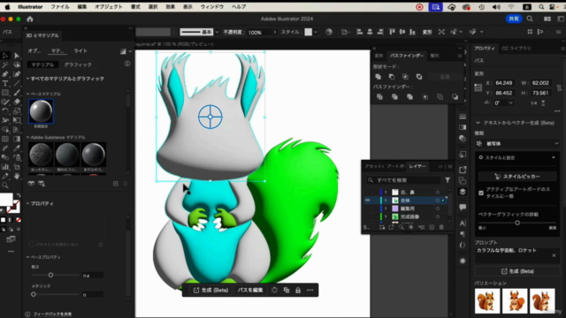Toggle visibility of 編集用 layer

pos(368,208)
